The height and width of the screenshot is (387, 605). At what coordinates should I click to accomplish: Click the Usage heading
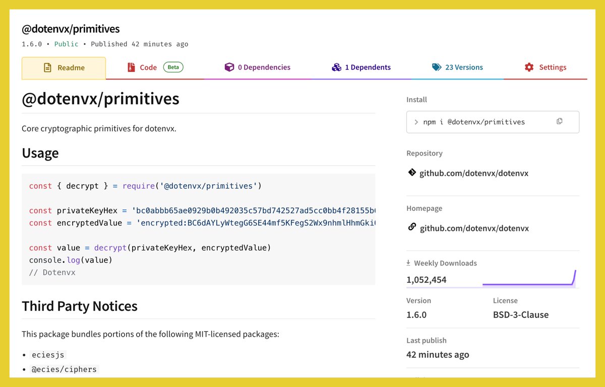click(40, 153)
